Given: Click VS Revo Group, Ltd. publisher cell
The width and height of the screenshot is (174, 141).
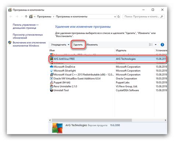Looking at the screenshot, I should [127, 86].
